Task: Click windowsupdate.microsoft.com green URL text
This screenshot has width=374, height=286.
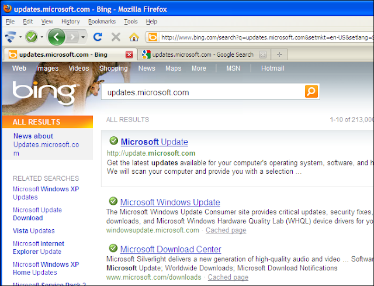Action: pos(153,230)
